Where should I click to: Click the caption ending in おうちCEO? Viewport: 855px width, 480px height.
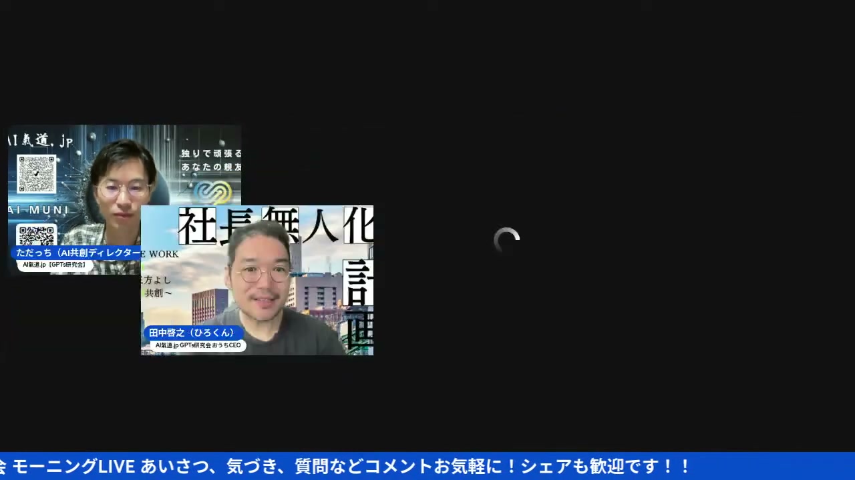(x=198, y=345)
